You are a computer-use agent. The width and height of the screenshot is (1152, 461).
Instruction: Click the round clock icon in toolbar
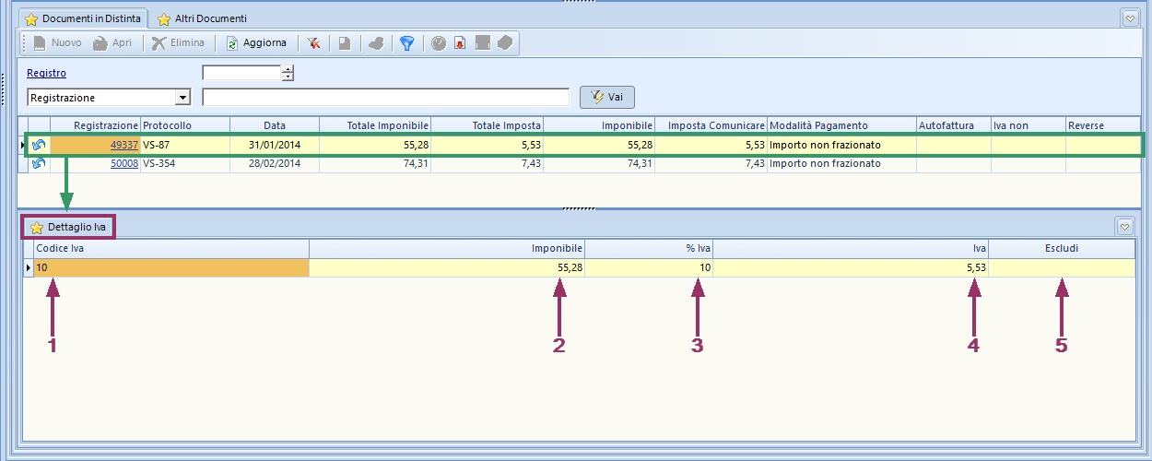click(439, 43)
